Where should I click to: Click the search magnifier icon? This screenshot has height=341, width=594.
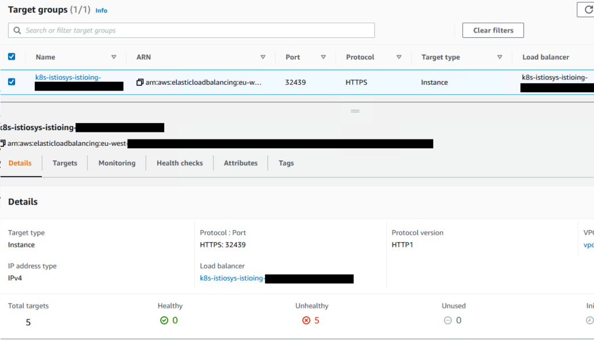[17, 30]
